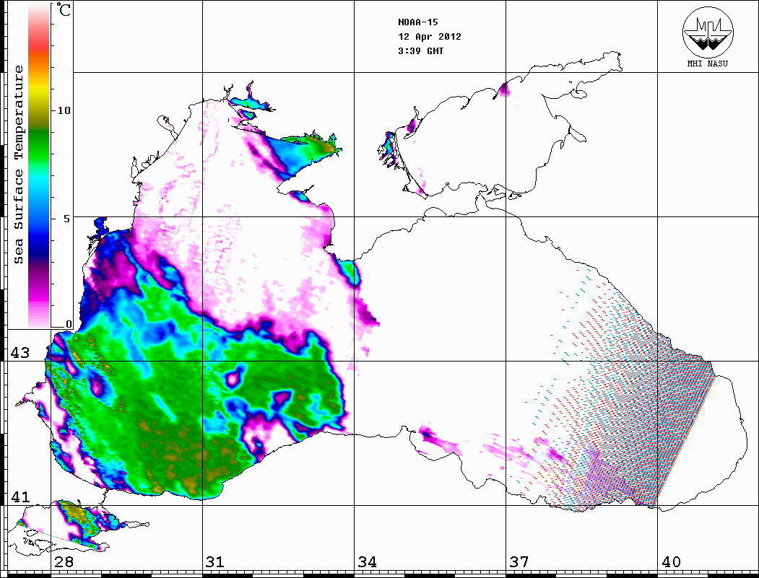
Task: Click the '0' tick label on color scale
Action: click(x=69, y=325)
